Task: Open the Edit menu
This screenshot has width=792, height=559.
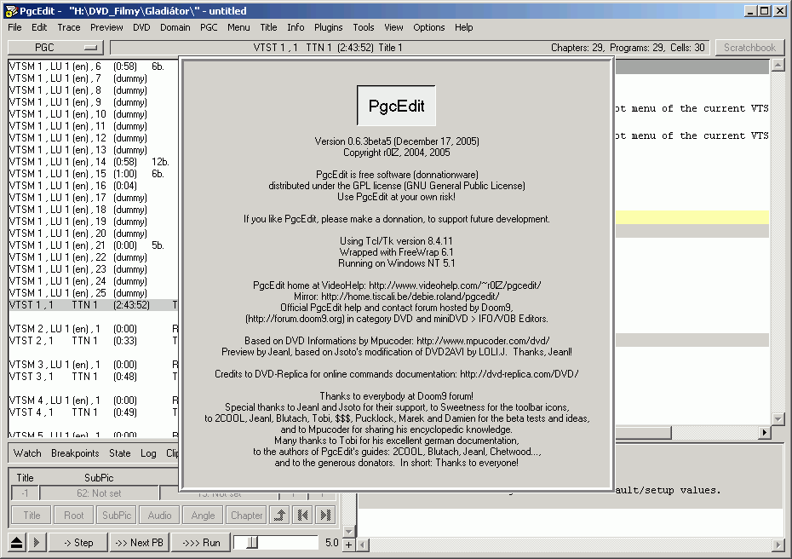Action: click(39, 27)
